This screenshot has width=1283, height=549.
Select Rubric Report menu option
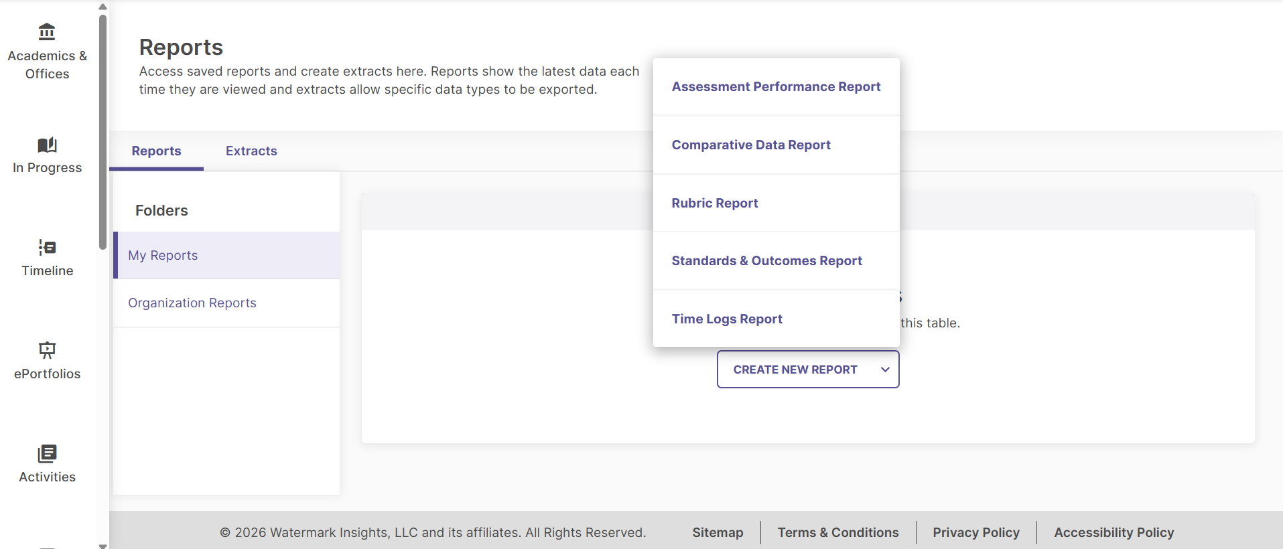coord(776,204)
